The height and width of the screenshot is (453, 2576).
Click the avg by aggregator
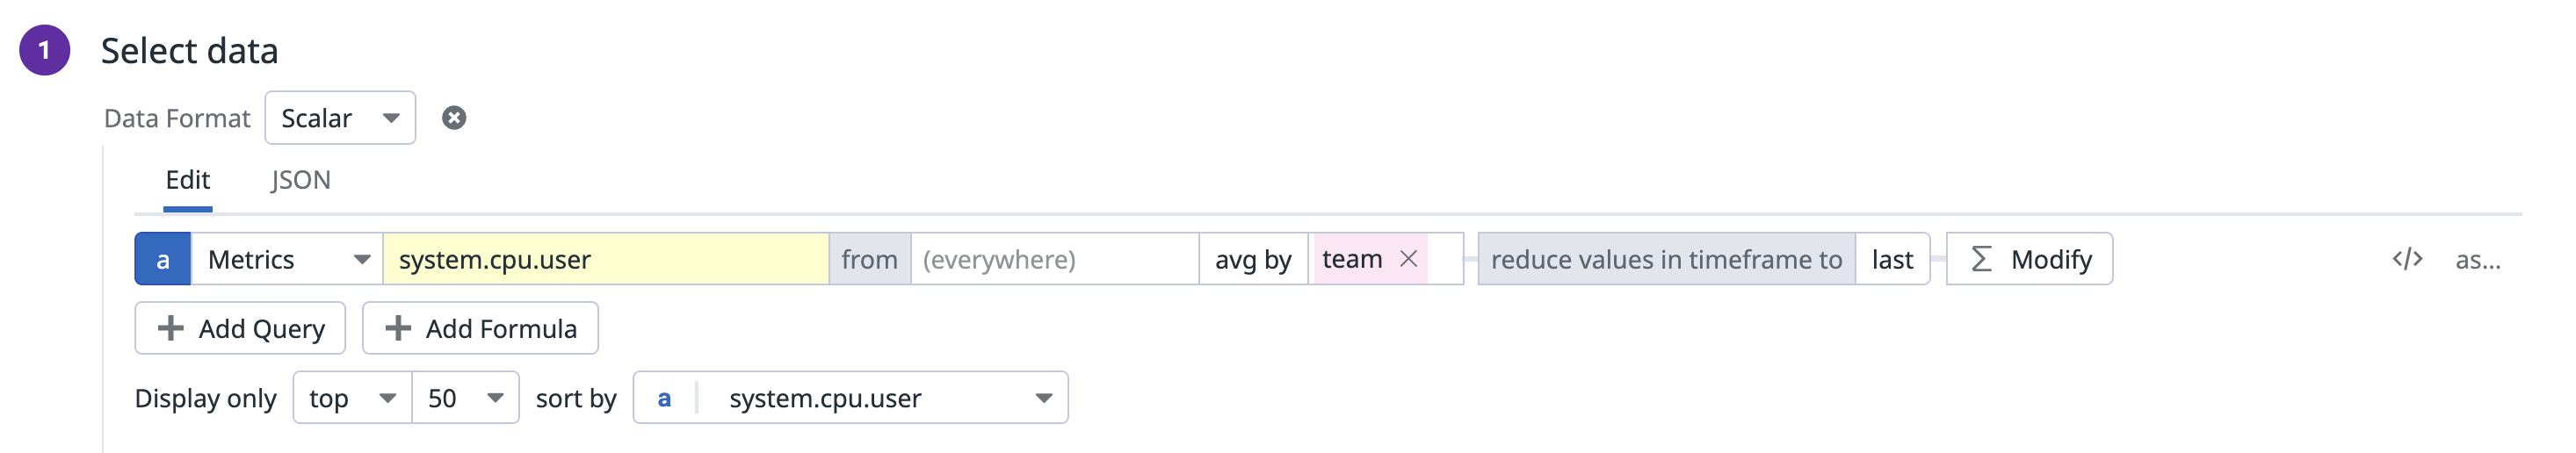click(x=1253, y=259)
